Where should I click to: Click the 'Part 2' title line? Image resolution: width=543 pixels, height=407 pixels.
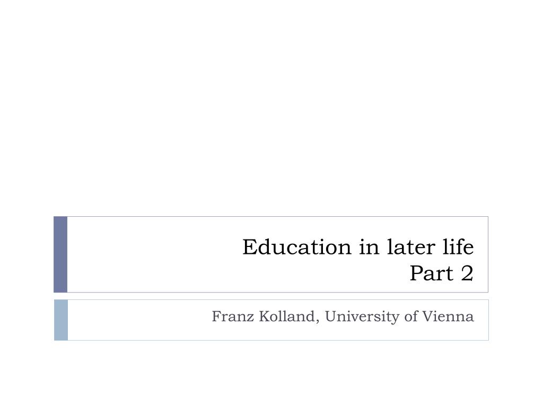click(442, 273)
